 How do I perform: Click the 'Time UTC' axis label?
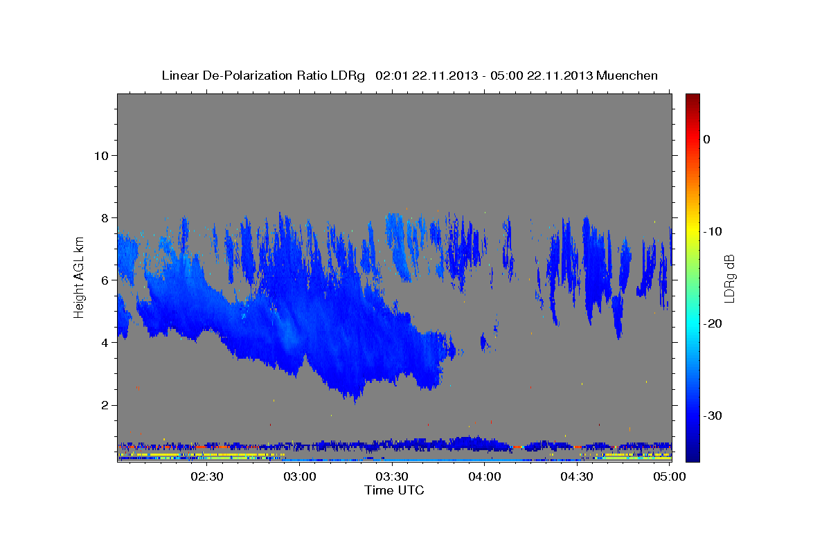[394, 490]
